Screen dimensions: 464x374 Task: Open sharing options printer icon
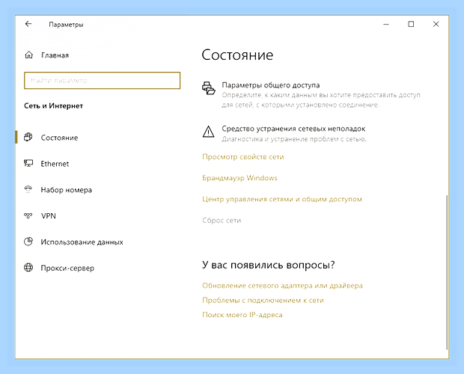click(x=209, y=88)
